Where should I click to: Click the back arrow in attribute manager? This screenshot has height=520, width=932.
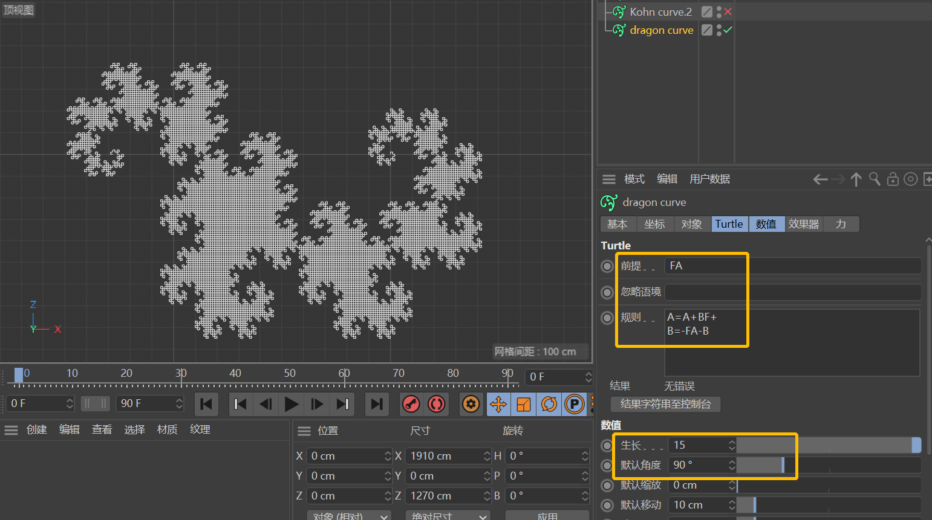(x=820, y=179)
